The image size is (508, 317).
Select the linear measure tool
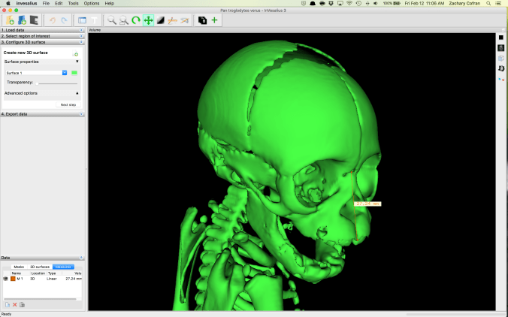tap(172, 20)
